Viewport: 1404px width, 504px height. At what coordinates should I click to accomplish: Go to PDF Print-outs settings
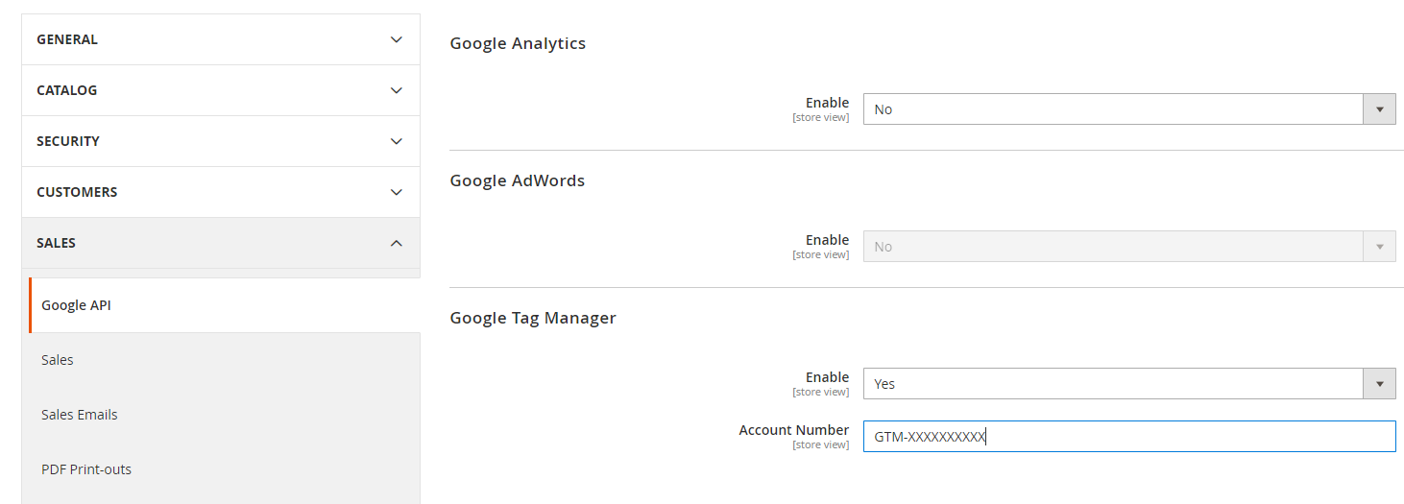coord(86,469)
